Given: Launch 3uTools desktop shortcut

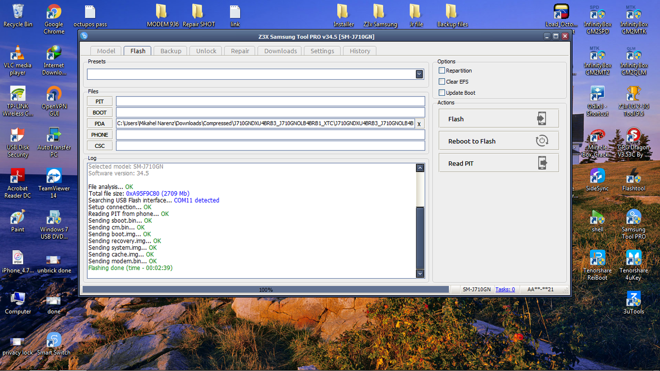Looking at the screenshot, I should [633, 302].
